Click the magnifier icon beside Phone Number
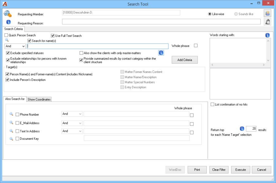276x183 pixels. (11, 114)
